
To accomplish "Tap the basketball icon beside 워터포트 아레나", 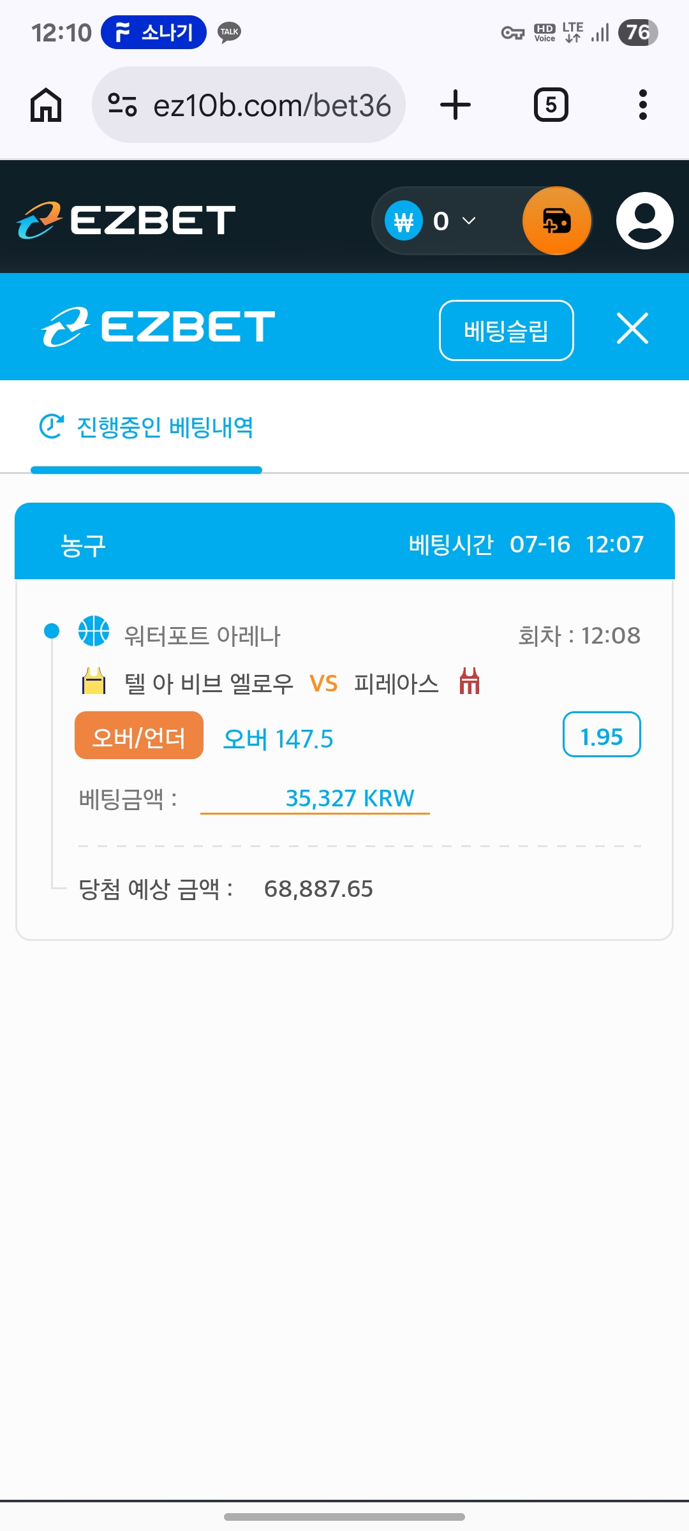I will 94,631.
